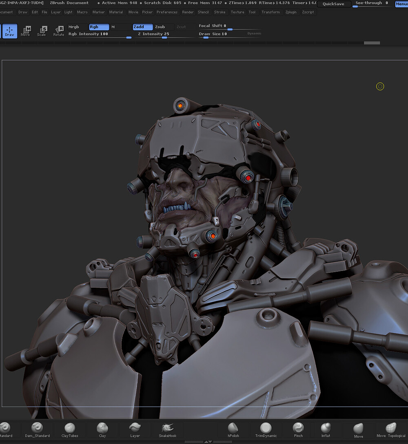Click the Focal Shift slider
Viewport: 408px width, 444px height.
(229, 26)
